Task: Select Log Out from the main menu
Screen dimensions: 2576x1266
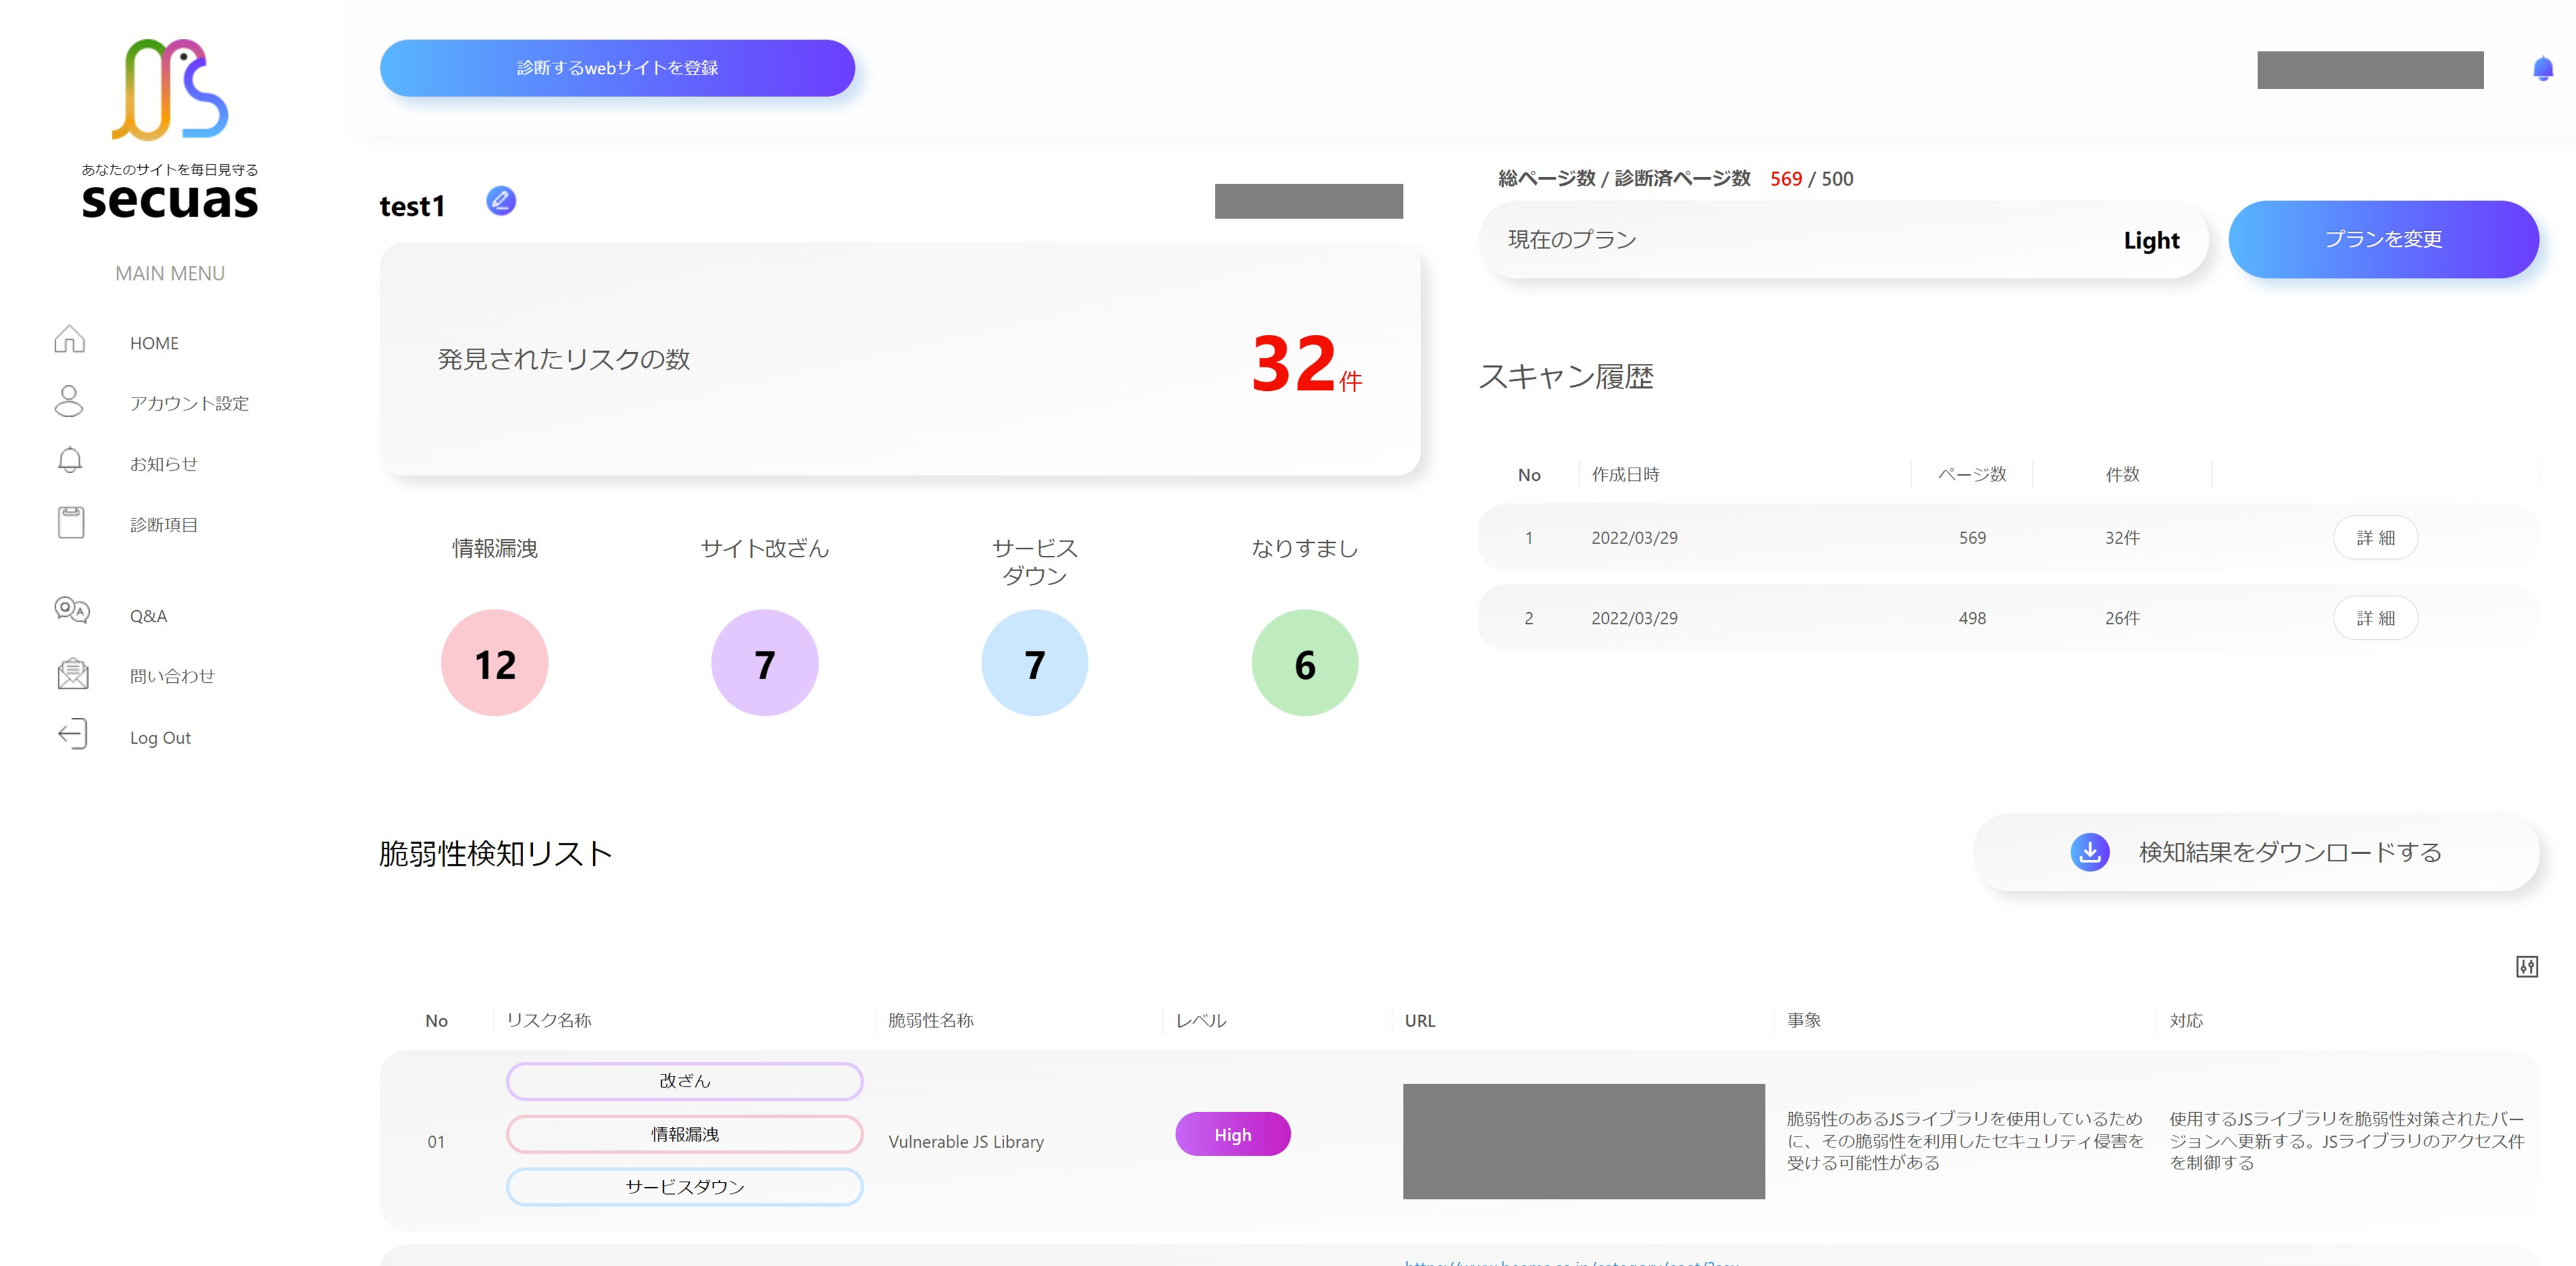Action: pos(160,737)
